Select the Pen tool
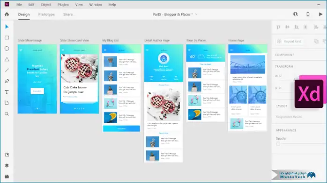 7,81
